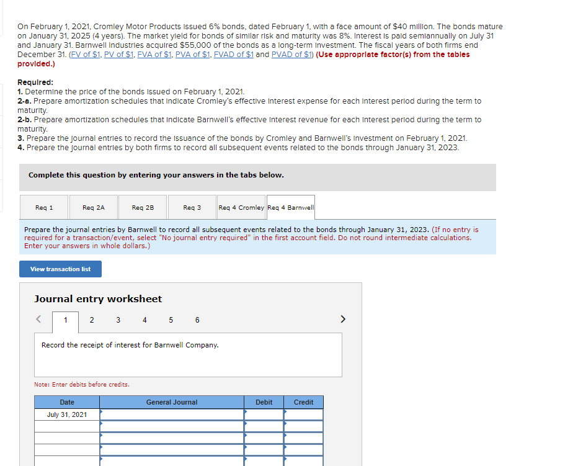Viewport: 578px width, 466px height.
Task: Click the Date column header
Action: coord(67,402)
